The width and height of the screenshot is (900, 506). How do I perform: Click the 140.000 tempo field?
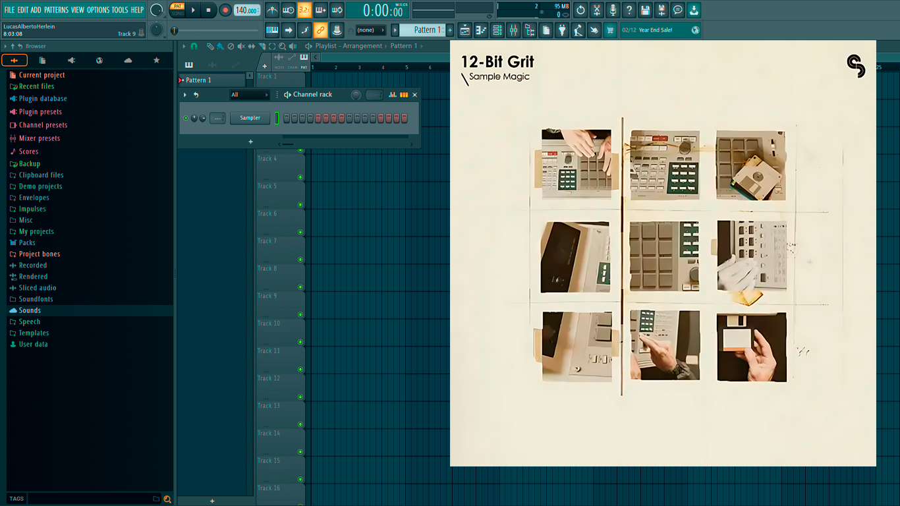point(247,11)
